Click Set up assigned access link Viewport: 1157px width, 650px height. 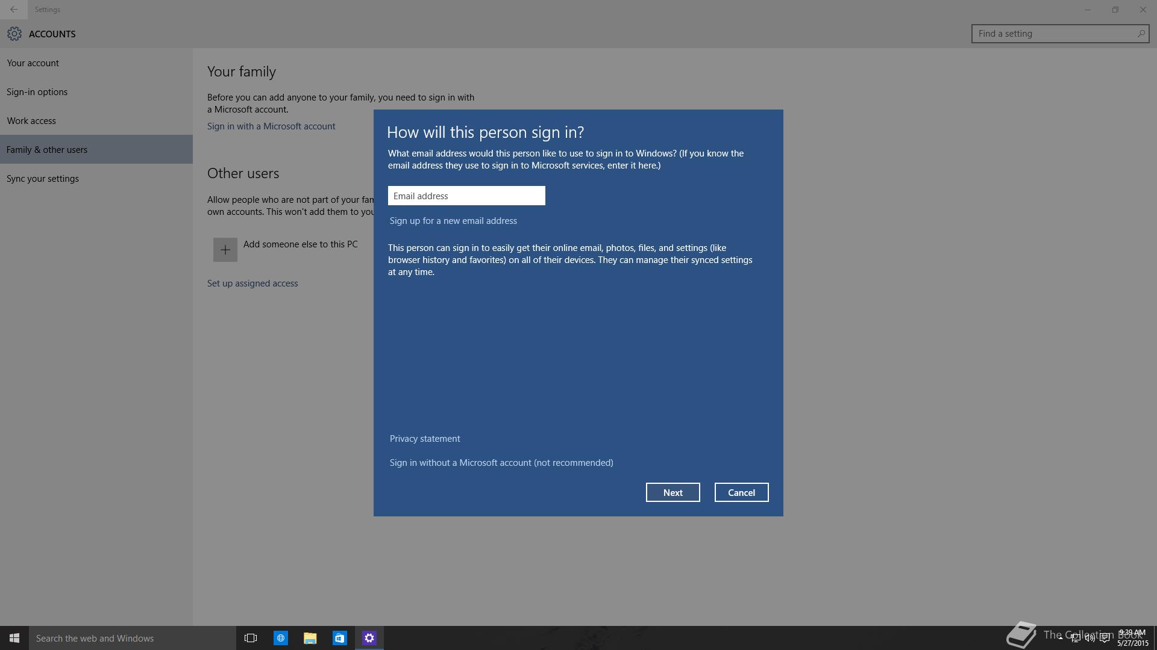tap(252, 283)
